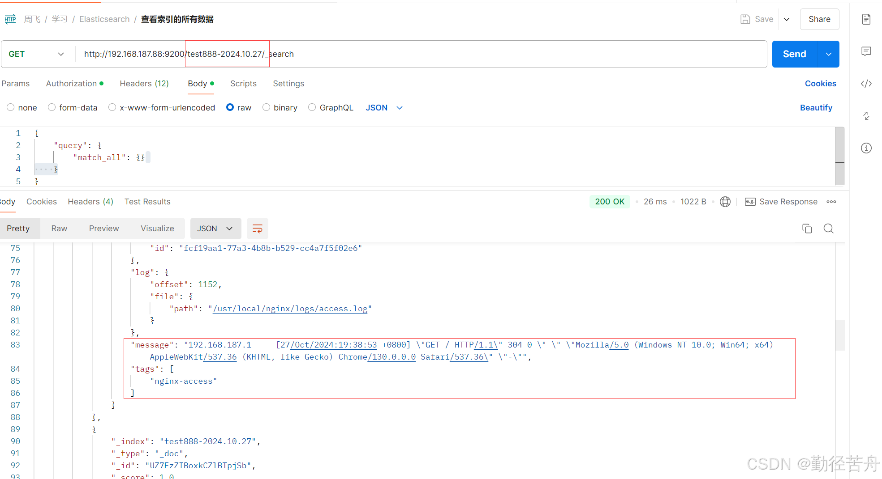Click the 周飞 breadcrumb workspace
The width and height of the screenshot is (882, 479).
pos(32,19)
